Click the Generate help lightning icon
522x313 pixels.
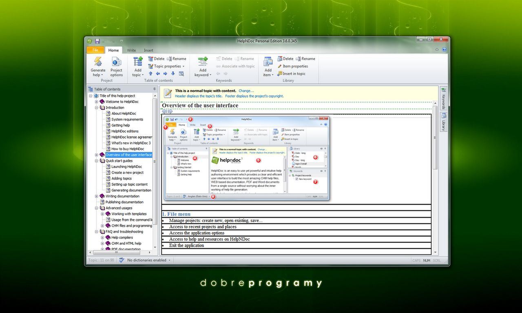98,62
